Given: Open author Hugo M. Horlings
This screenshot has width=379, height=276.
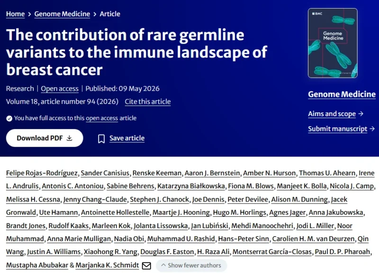Looking at the screenshot, I should [240, 212].
